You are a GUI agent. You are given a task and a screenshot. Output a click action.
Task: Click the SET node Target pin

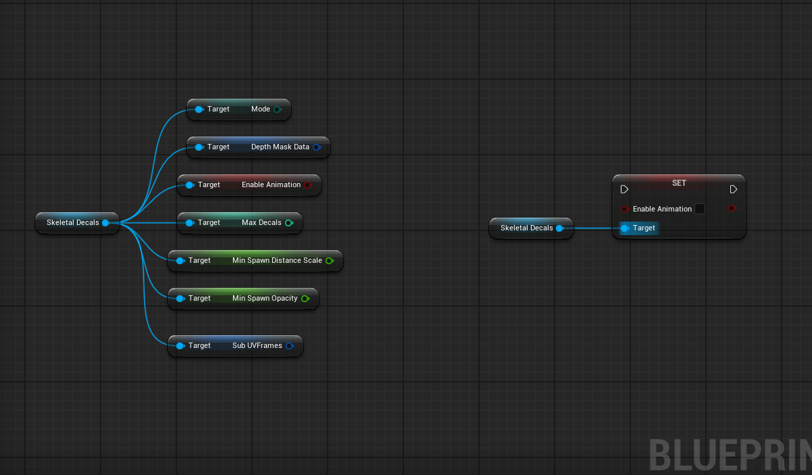click(x=625, y=228)
